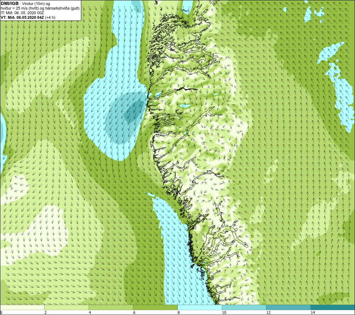Click the legend value '14'

tap(313, 313)
